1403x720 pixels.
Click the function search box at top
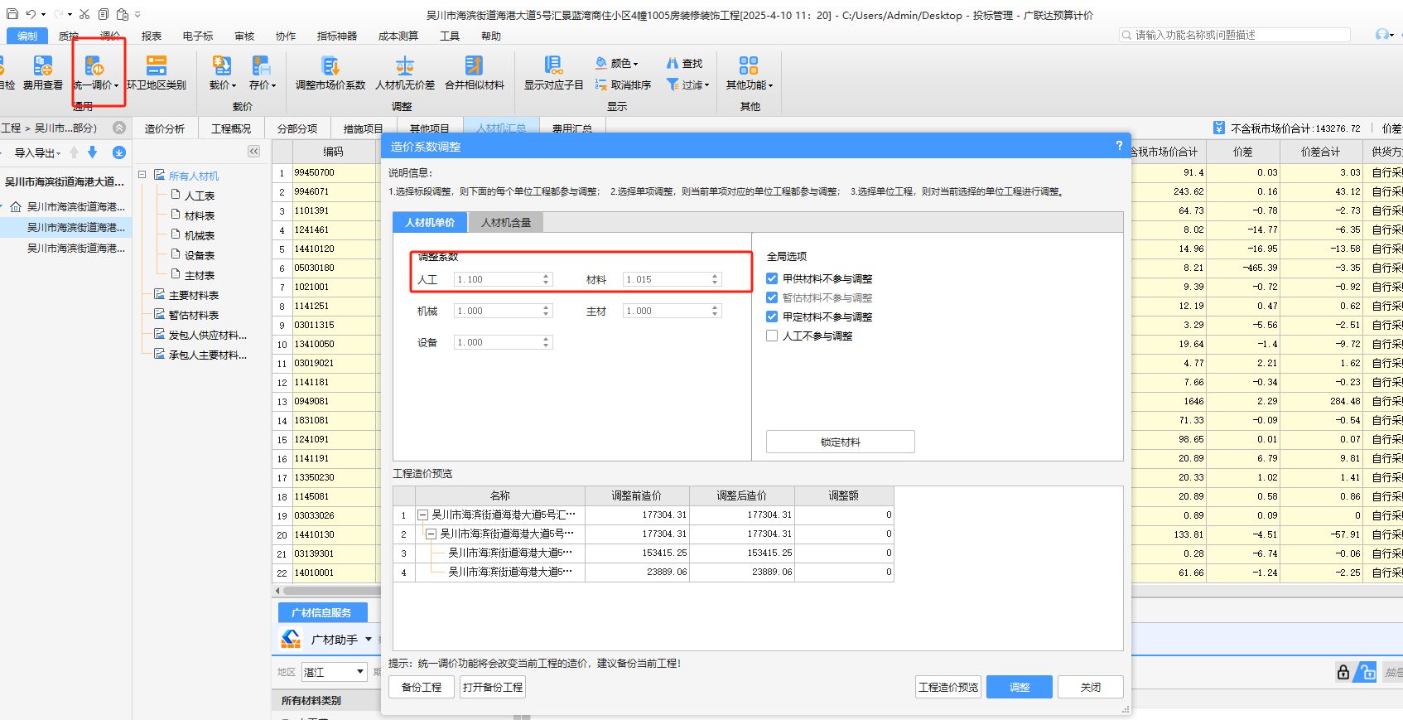[x=1234, y=35]
